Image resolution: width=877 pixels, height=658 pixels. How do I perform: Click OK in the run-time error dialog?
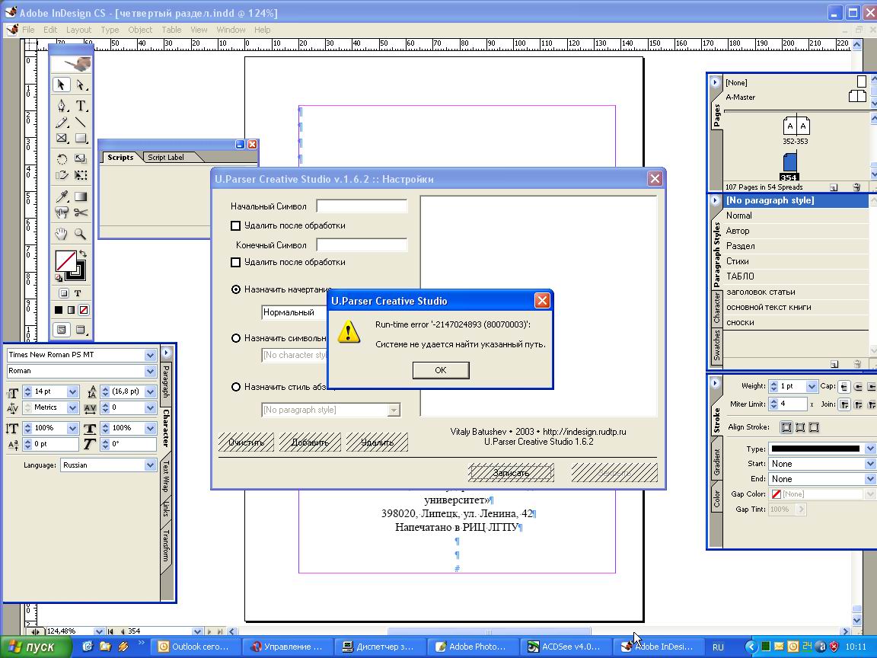pyautogui.click(x=441, y=370)
